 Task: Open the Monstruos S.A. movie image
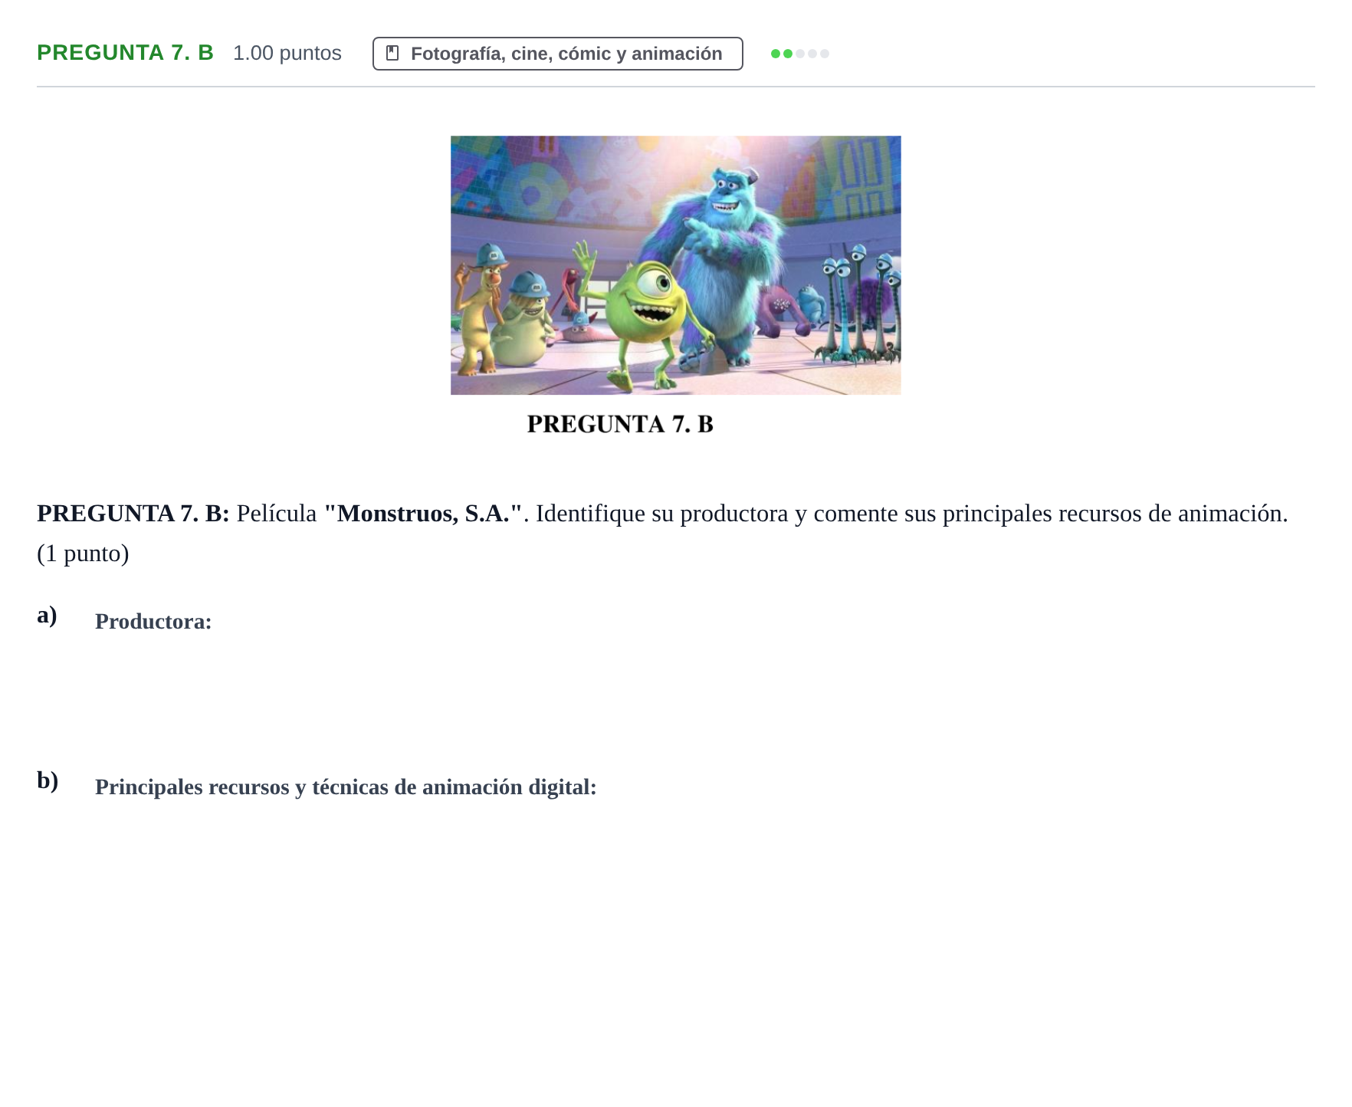675,265
